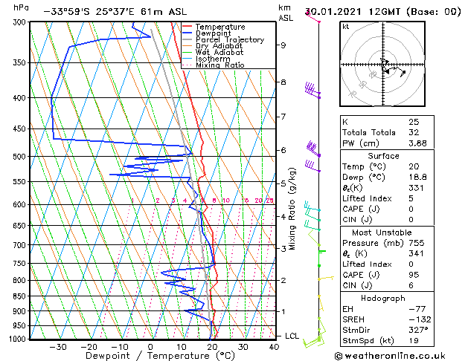The height and width of the screenshot is (361, 468).
Task: Click the -30 temperature axis label
Action: tap(58, 347)
